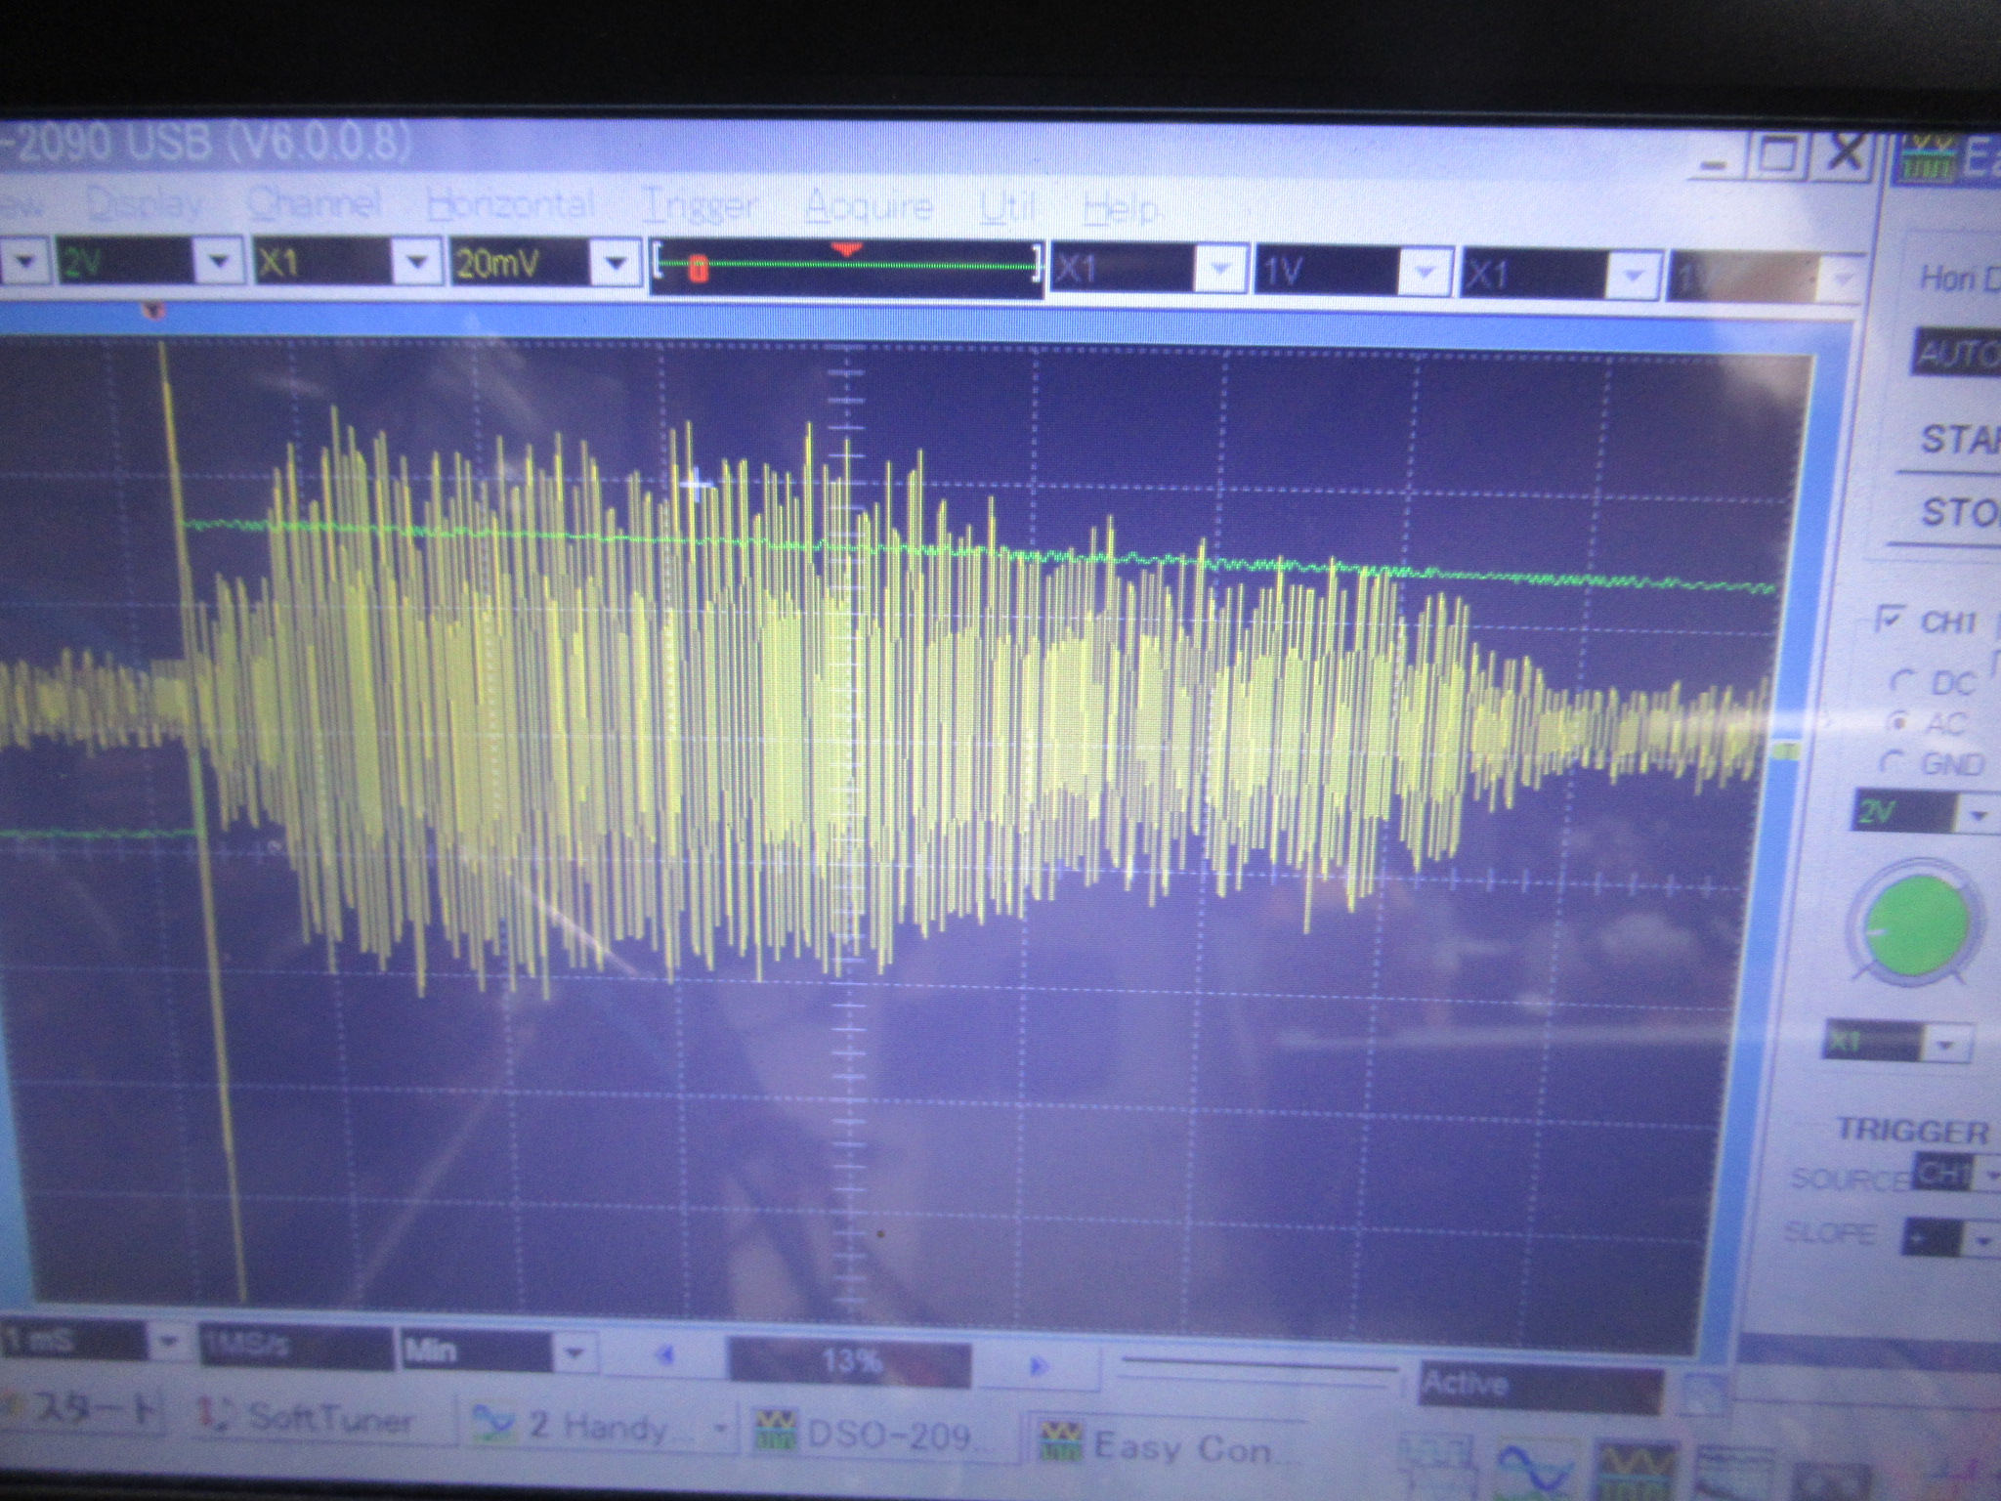Viewport: 2001px width, 1501px height.
Task: Turn the green CH1 voltage knob
Action: [1919, 926]
